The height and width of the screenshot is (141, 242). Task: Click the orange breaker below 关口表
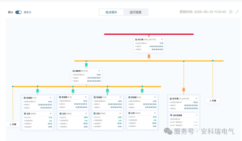click(149, 56)
